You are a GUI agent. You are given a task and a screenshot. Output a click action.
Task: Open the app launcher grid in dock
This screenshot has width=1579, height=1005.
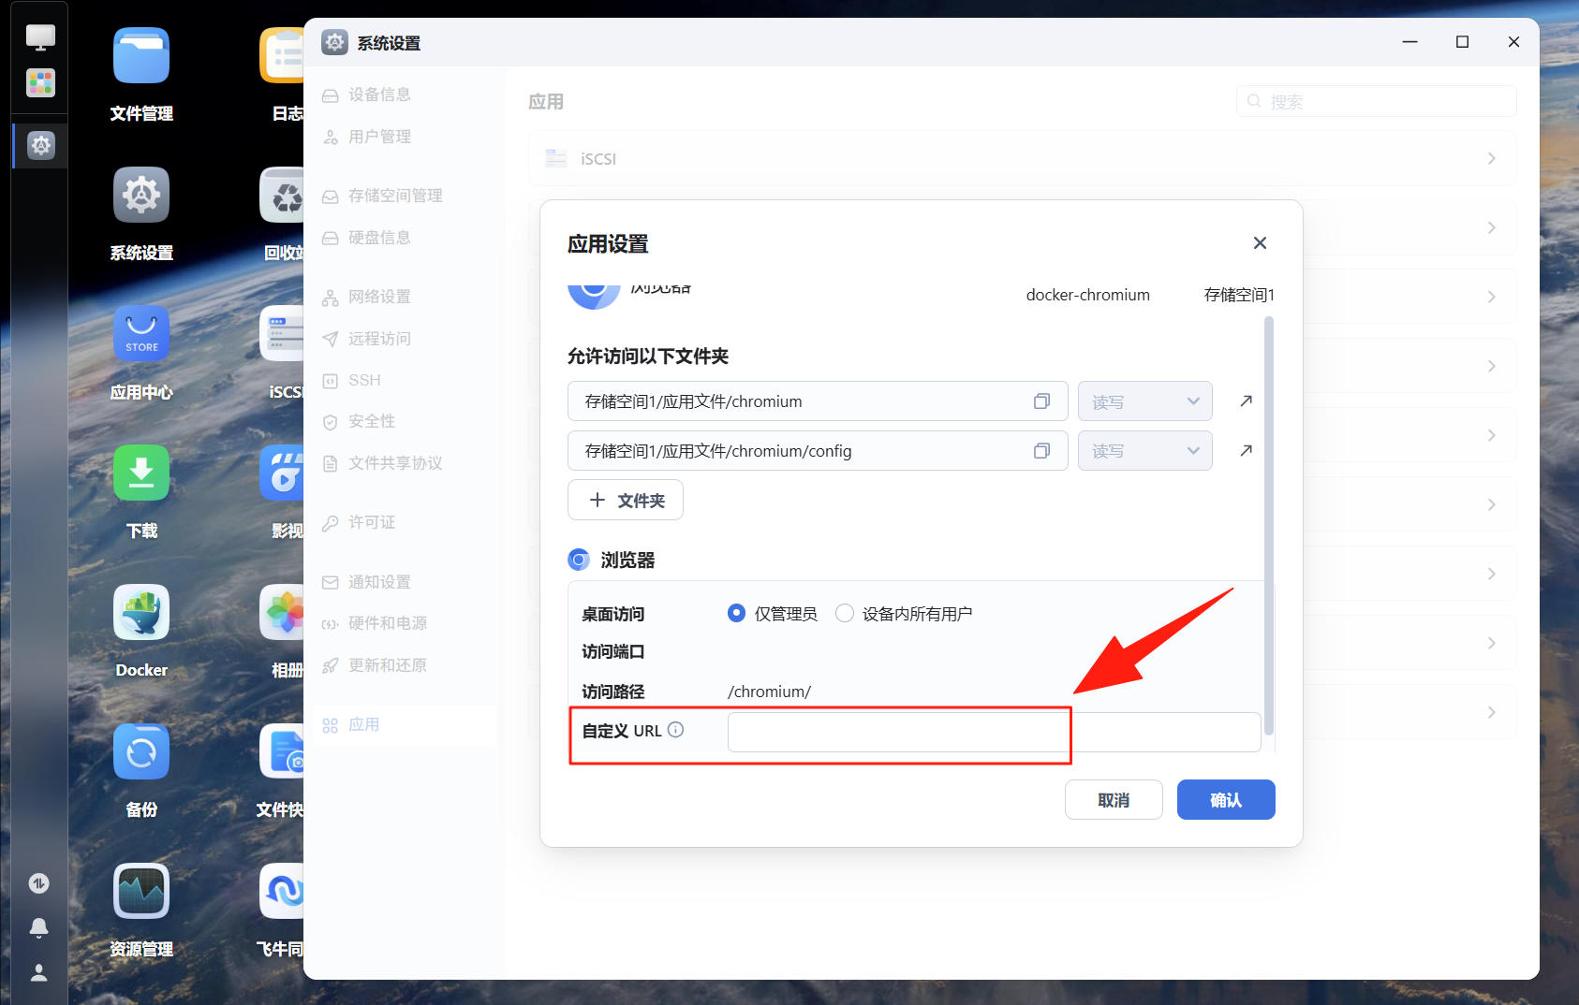[x=40, y=83]
